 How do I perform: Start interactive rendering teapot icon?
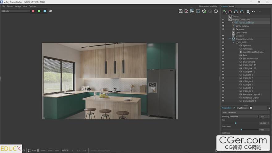[x=204, y=11]
